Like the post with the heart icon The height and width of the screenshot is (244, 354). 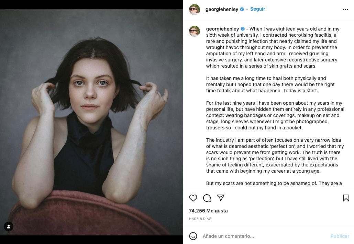click(193, 198)
